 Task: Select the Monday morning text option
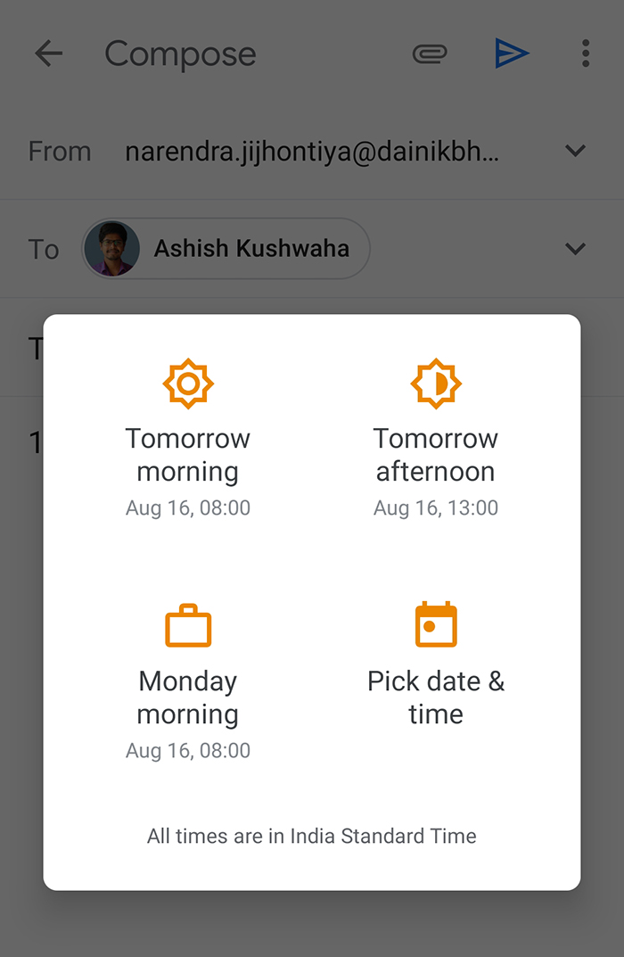click(x=188, y=697)
